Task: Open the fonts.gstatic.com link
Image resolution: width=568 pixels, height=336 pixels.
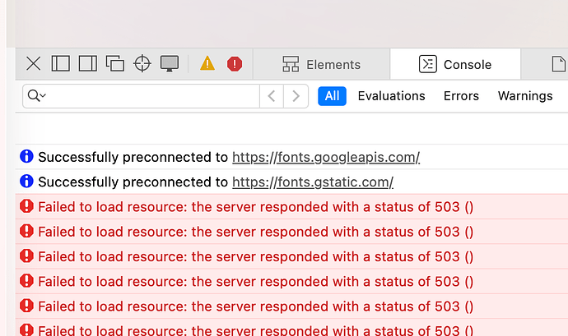Action: point(313,182)
